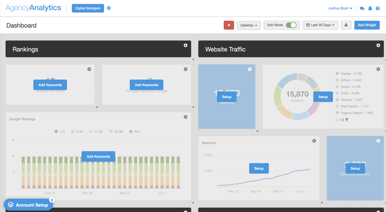Click the download report icon button
386x212 pixels.
click(x=346, y=25)
